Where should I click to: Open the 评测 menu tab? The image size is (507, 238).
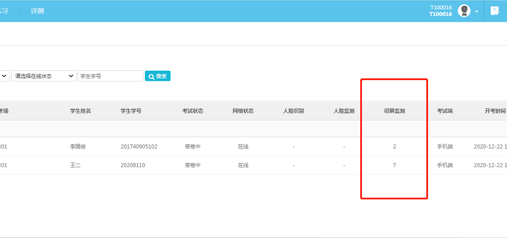click(x=37, y=11)
